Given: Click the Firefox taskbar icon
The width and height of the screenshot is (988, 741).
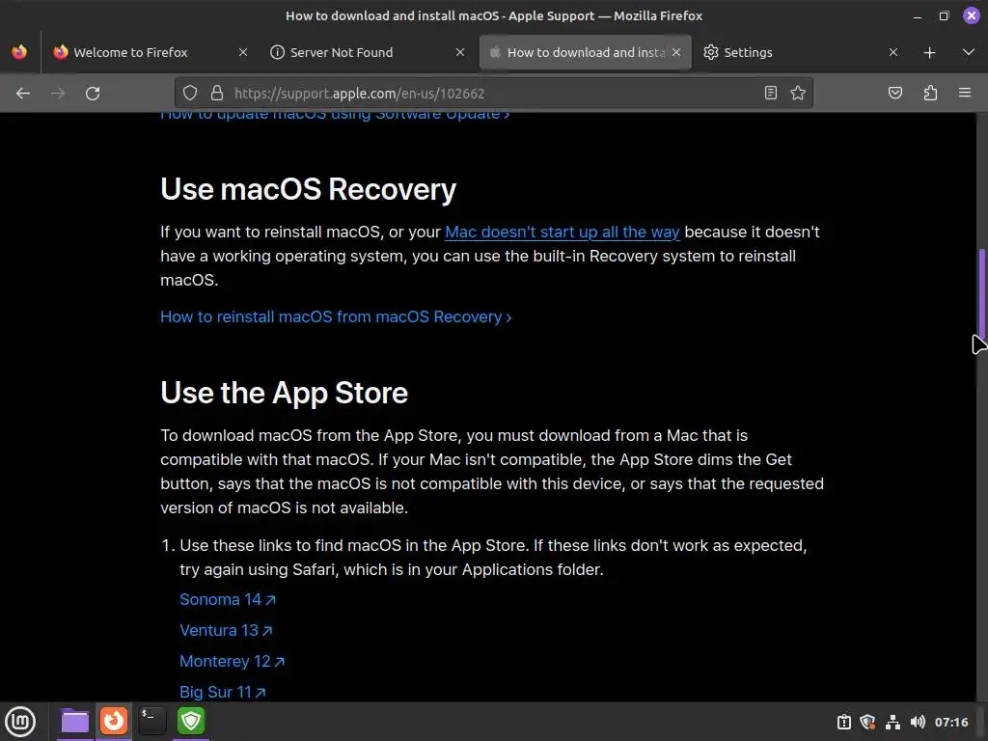Looking at the screenshot, I should click(x=114, y=721).
